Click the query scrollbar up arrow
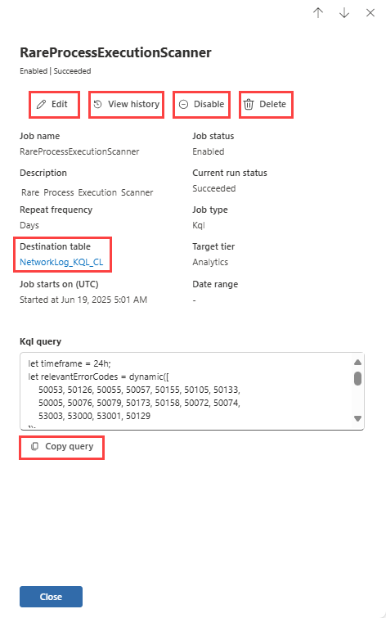This screenshot has width=386, height=618. 357,363
